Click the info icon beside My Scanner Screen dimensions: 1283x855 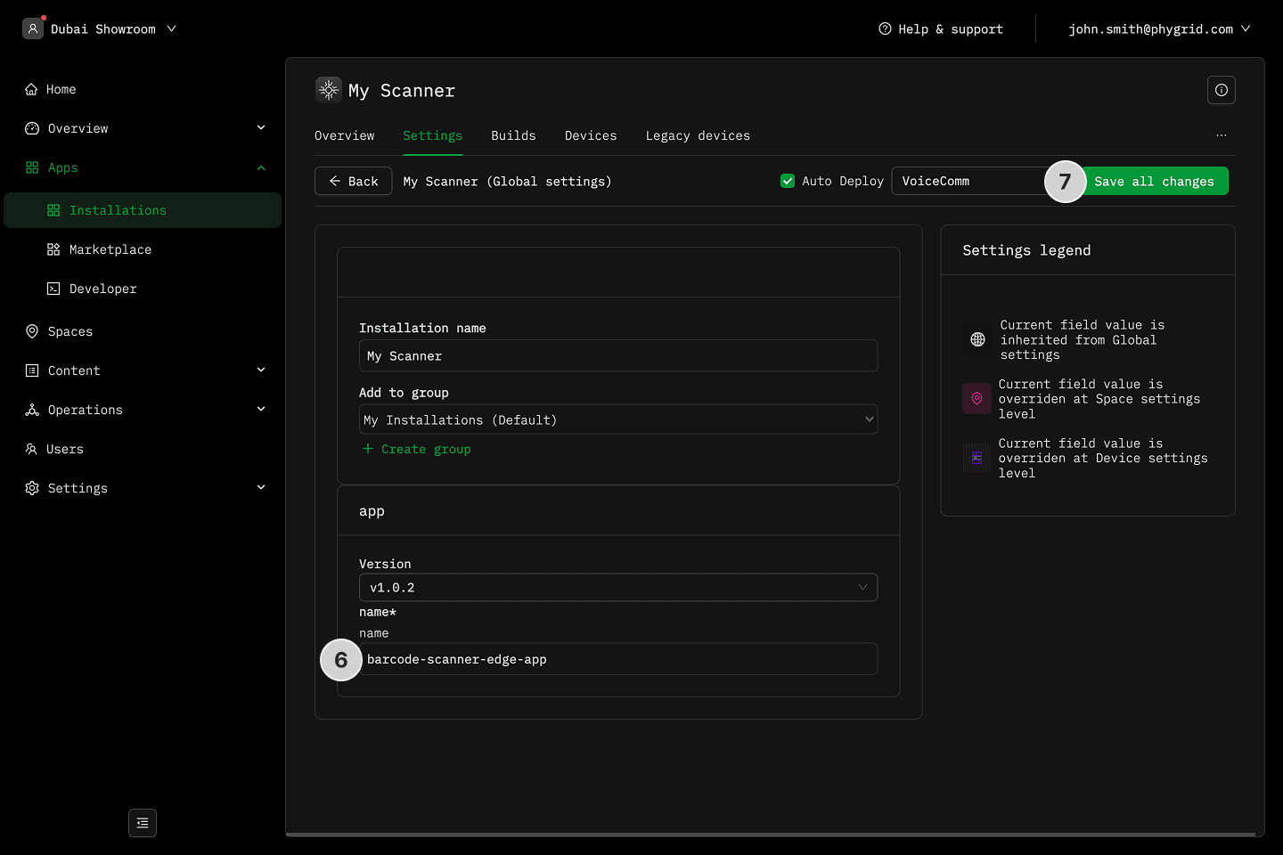pos(1221,90)
